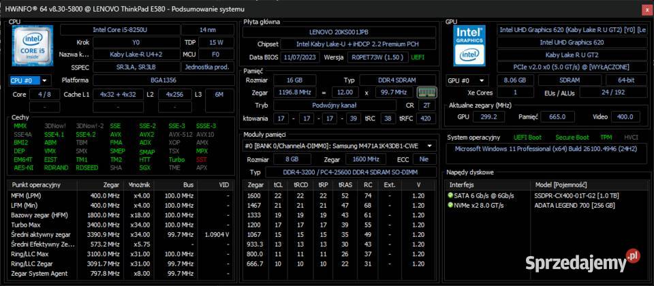
Task: Select the 1467 MHz memory timing row
Action: [341, 205]
